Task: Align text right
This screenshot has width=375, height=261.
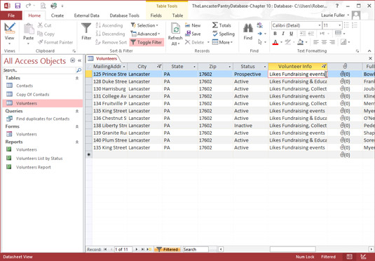Action: 332,42
